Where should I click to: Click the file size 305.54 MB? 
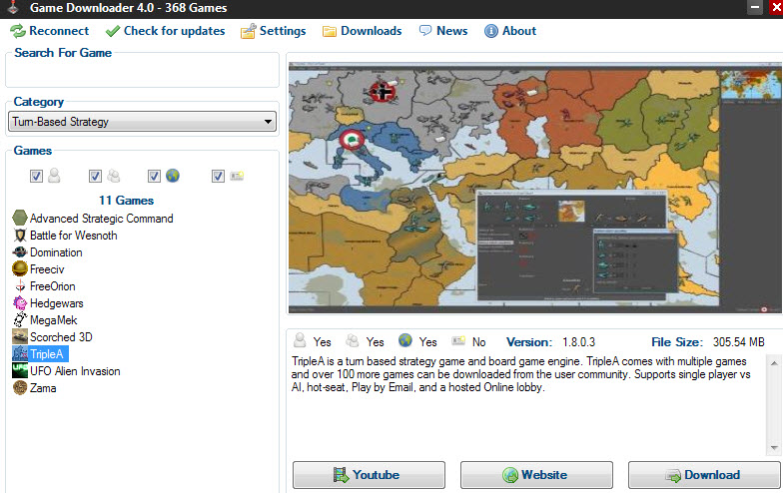click(x=739, y=341)
